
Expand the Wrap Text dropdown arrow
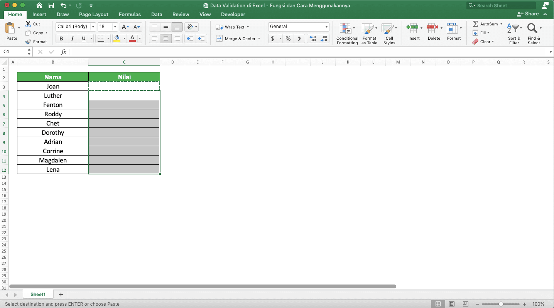coord(248,27)
